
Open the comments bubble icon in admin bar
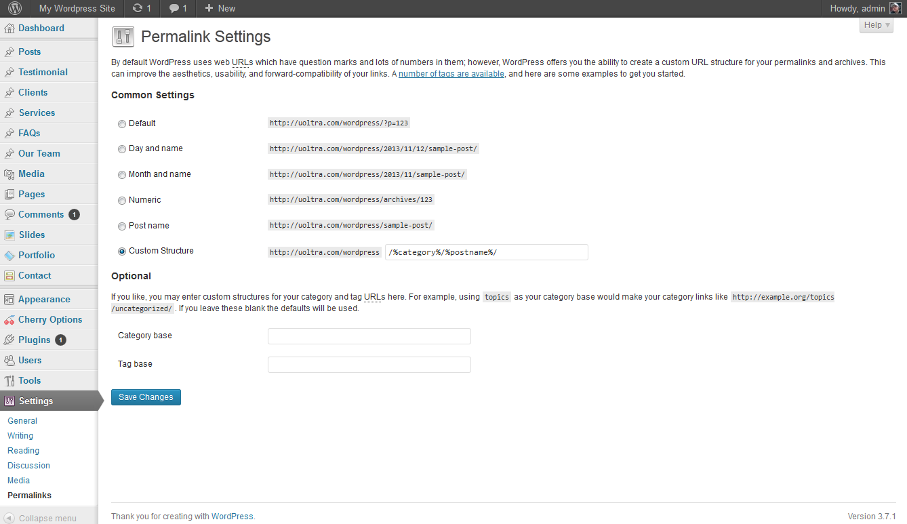174,8
